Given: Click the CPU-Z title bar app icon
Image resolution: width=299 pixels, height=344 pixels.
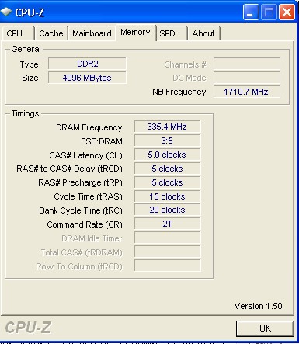Looking at the screenshot, I should [6, 12].
